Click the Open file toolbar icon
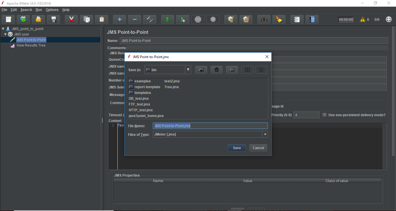 tap(39, 19)
